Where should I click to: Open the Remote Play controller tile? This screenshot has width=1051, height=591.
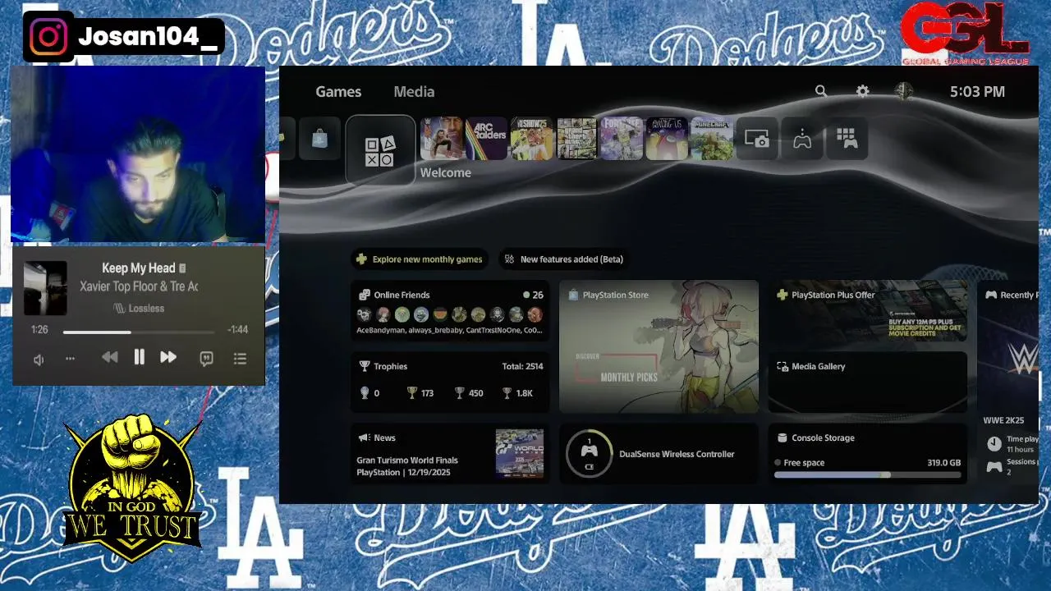click(802, 139)
